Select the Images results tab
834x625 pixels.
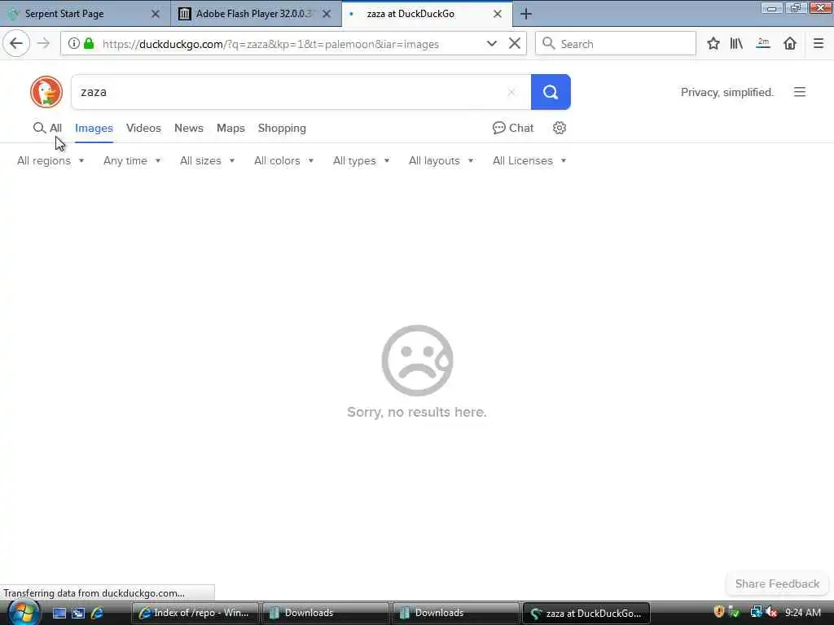click(x=94, y=128)
